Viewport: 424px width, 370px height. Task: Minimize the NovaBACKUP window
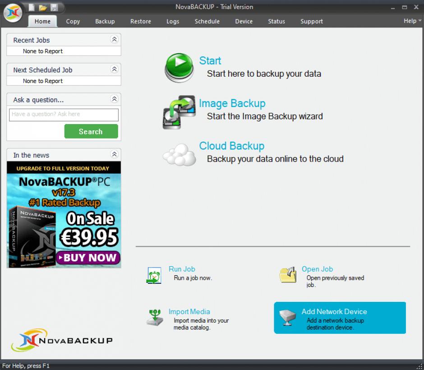392,8
